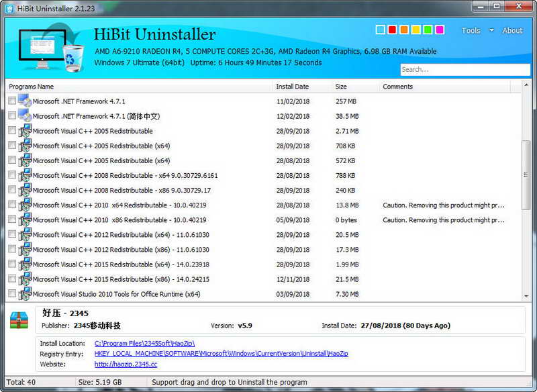Image resolution: width=537 pixels, height=392 pixels.
Task: Click the icon for Visual C++ 2005 Redistributable 2.71 MB
Action: [x=25, y=130]
